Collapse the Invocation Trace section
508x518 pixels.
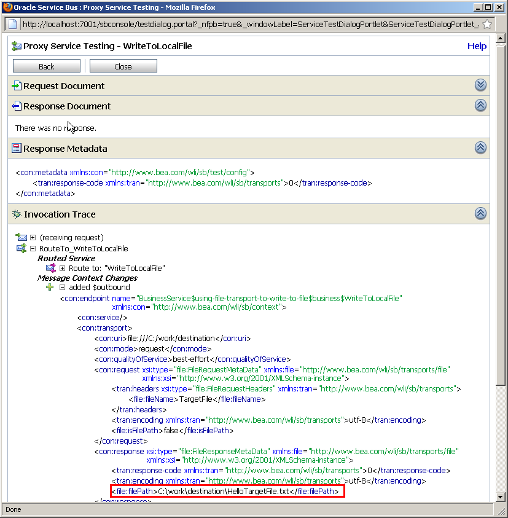pyautogui.click(x=480, y=213)
